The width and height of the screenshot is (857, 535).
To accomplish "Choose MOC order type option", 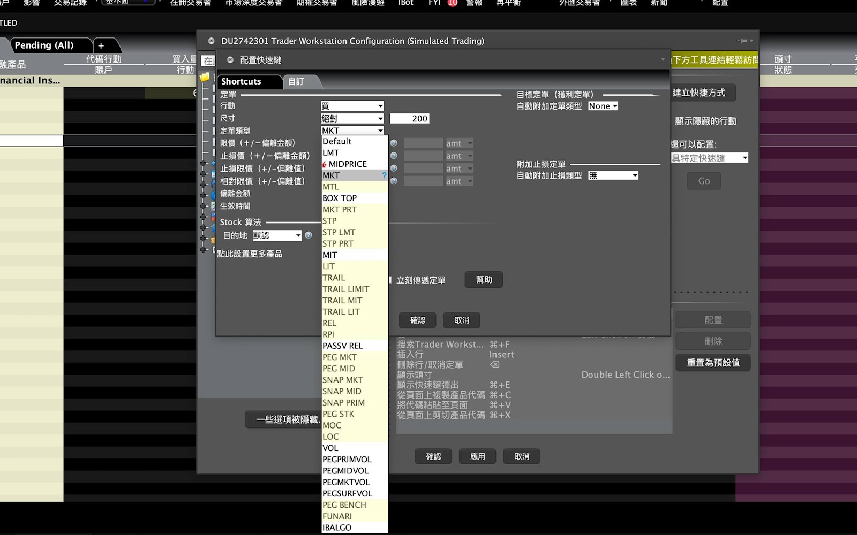I will coord(354,425).
